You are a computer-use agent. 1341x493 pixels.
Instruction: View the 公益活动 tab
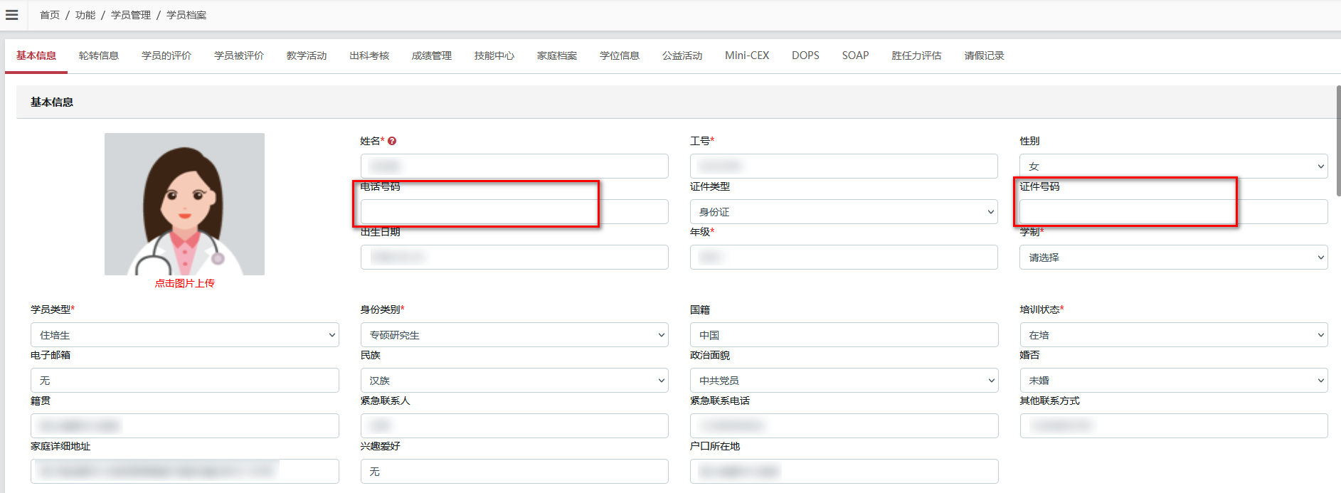pyautogui.click(x=682, y=55)
